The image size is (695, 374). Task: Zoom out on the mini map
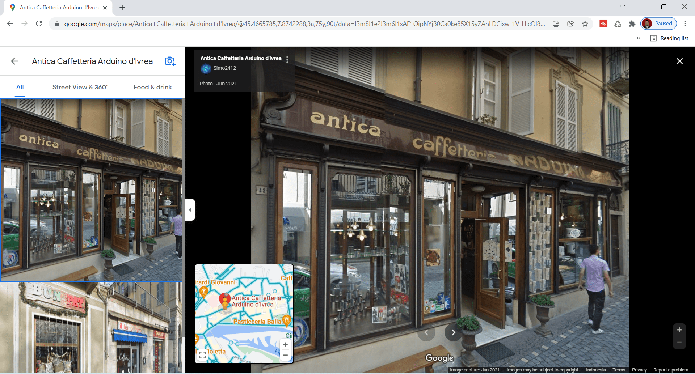pyautogui.click(x=285, y=355)
